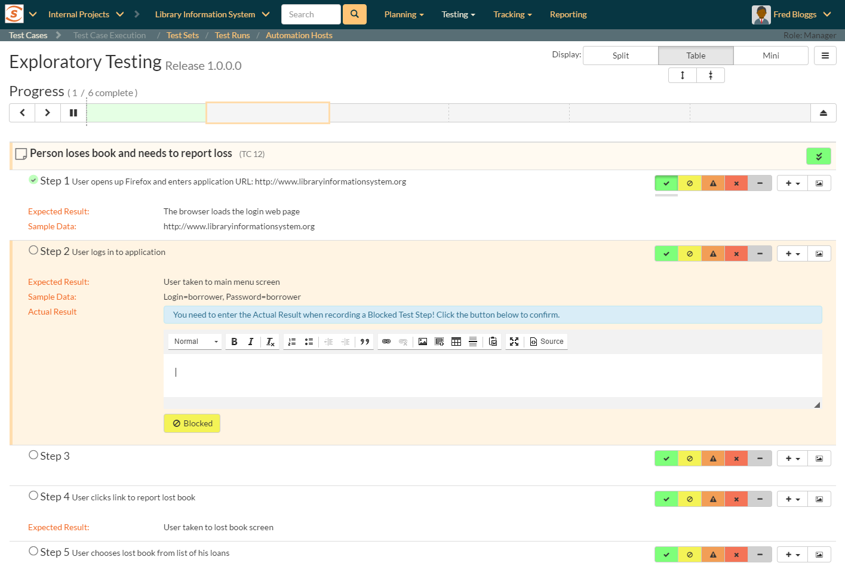
Task: Select the Step 5 radio circle
Action: [x=33, y=551]
